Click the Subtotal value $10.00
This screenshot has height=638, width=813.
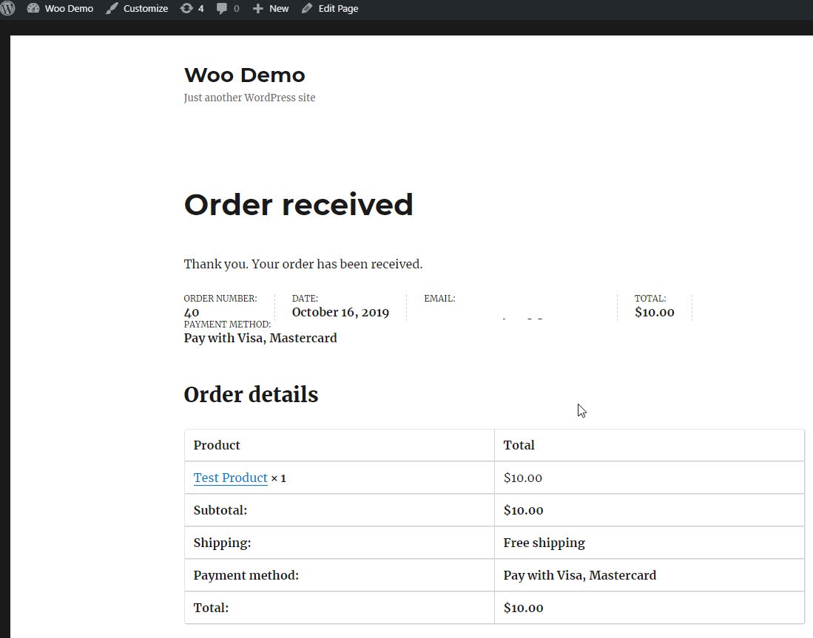point(523,510)
